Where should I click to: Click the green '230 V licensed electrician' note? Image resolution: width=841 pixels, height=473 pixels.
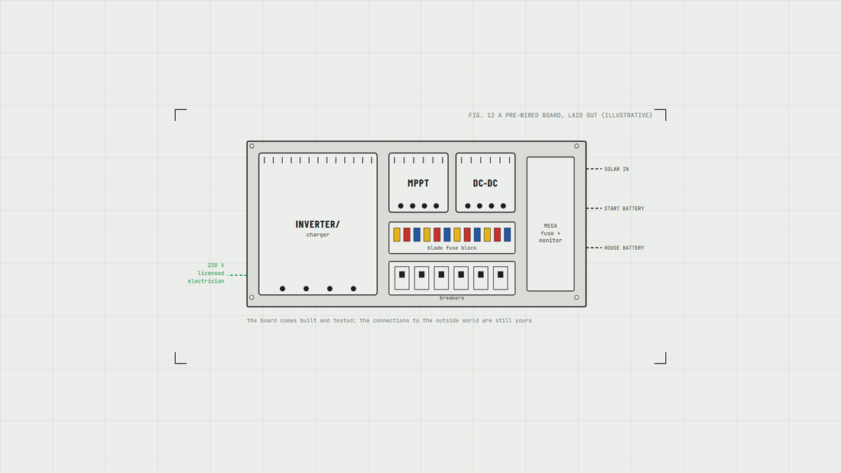coord(206,273)
